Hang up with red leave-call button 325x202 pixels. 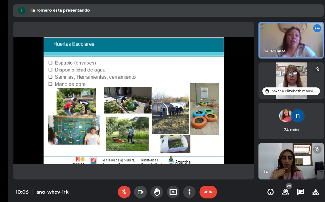click(208, 192)
